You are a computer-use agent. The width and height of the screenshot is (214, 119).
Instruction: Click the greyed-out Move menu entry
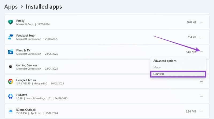point(157,67)
